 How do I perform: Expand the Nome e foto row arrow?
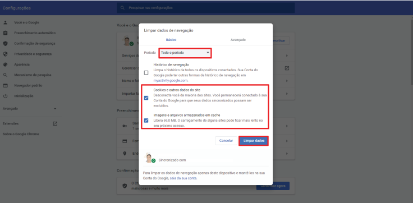coord(287,81)
